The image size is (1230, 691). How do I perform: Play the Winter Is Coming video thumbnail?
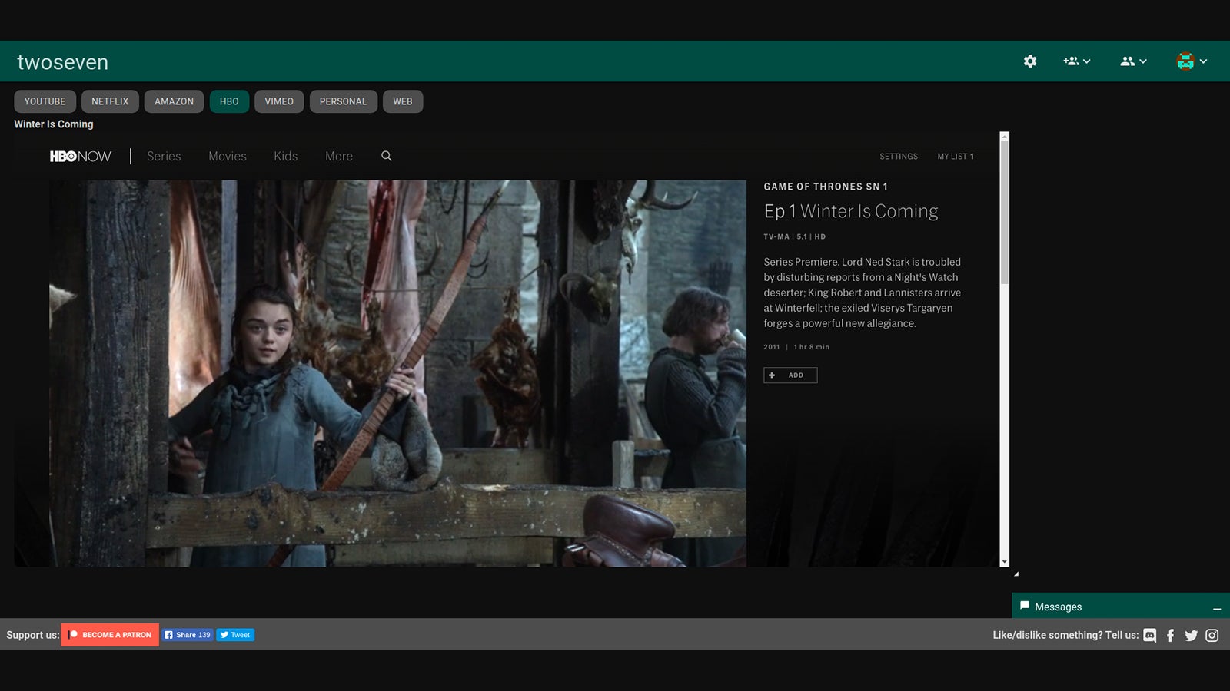397,373
